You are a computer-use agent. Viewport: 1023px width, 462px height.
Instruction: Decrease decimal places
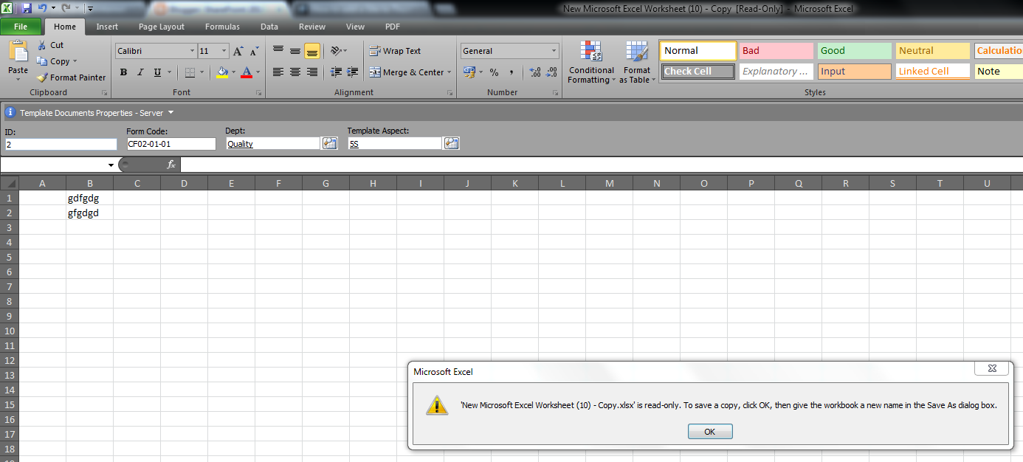(x=551, y=72)
